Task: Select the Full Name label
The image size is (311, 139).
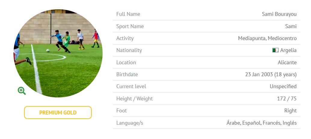Action: (x=128, y=14)
